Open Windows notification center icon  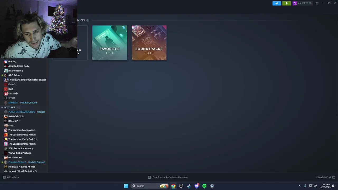click(x=333, y=186)
